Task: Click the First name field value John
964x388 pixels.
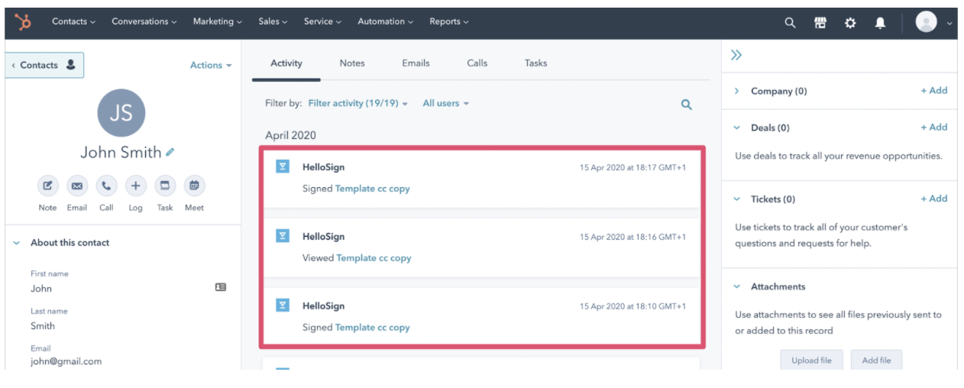Action: pos(41,289)
